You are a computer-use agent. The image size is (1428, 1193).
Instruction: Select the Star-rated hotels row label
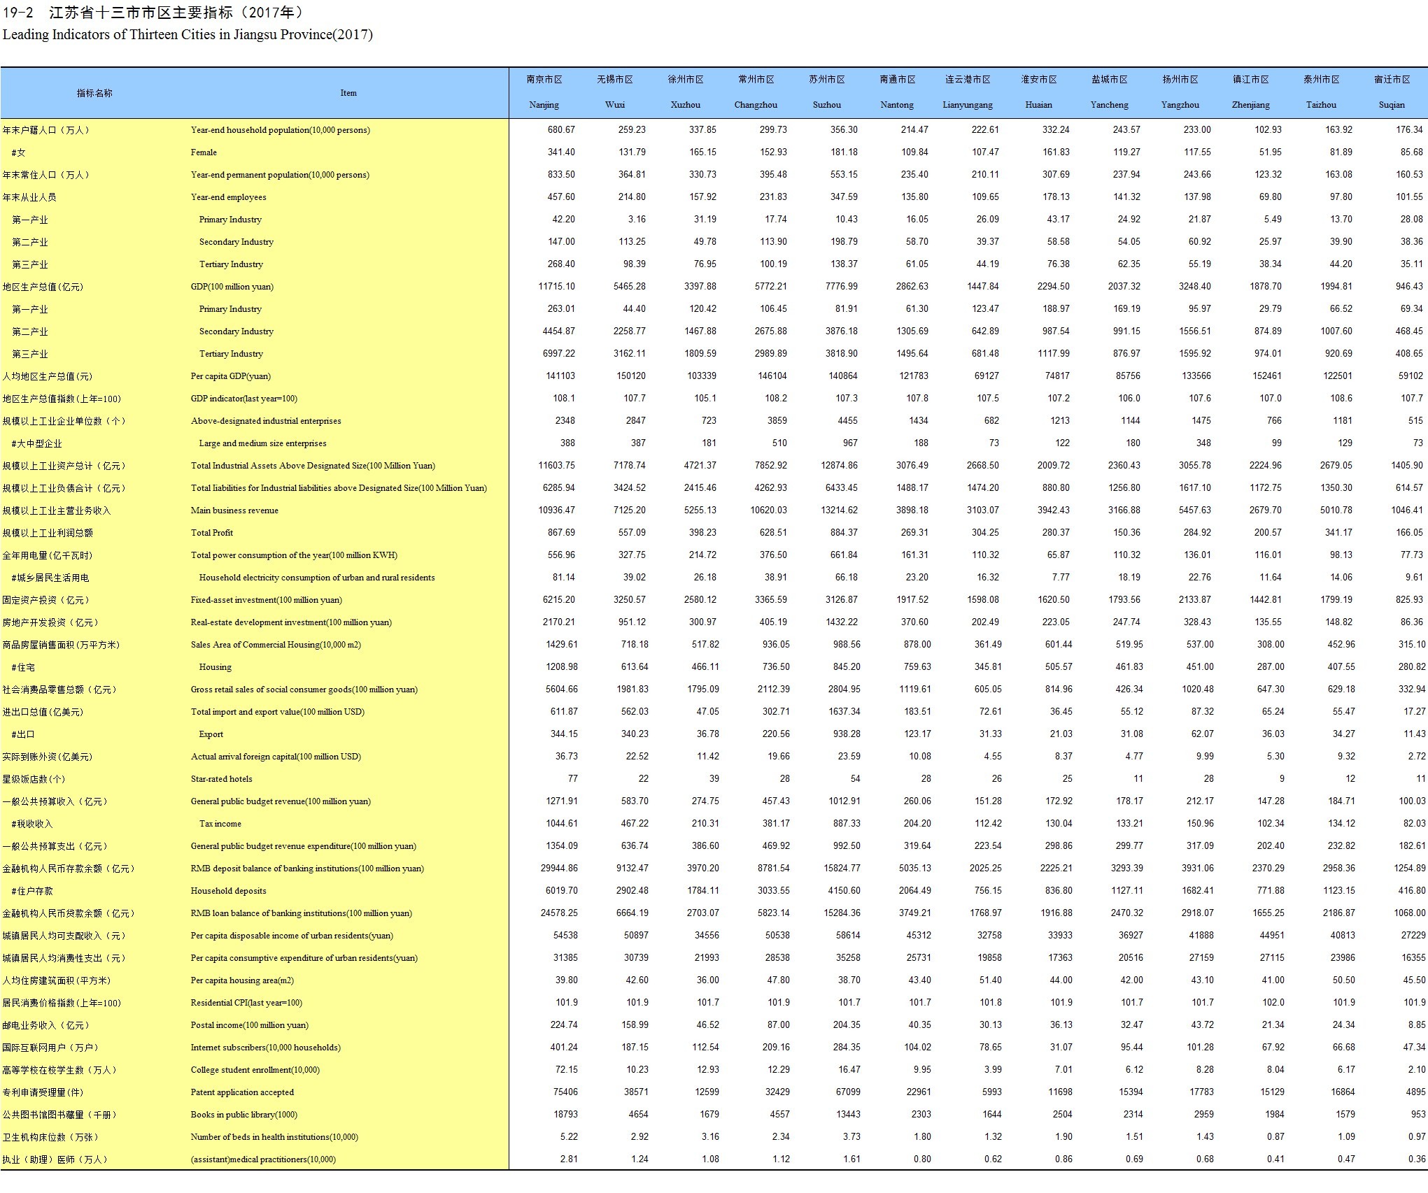(x=221, y=779)
